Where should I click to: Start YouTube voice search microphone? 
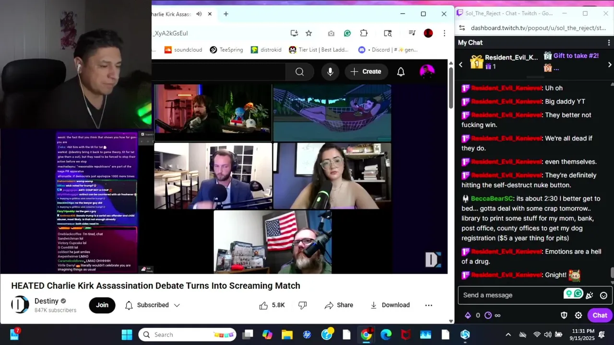click(x=330, y=71)
